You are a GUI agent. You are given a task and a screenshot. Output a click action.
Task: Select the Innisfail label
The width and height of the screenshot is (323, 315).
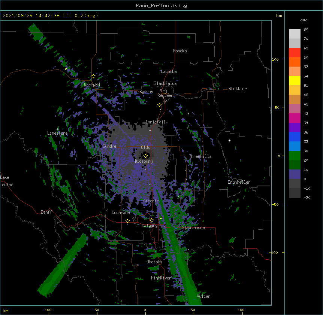click(156, 122)
